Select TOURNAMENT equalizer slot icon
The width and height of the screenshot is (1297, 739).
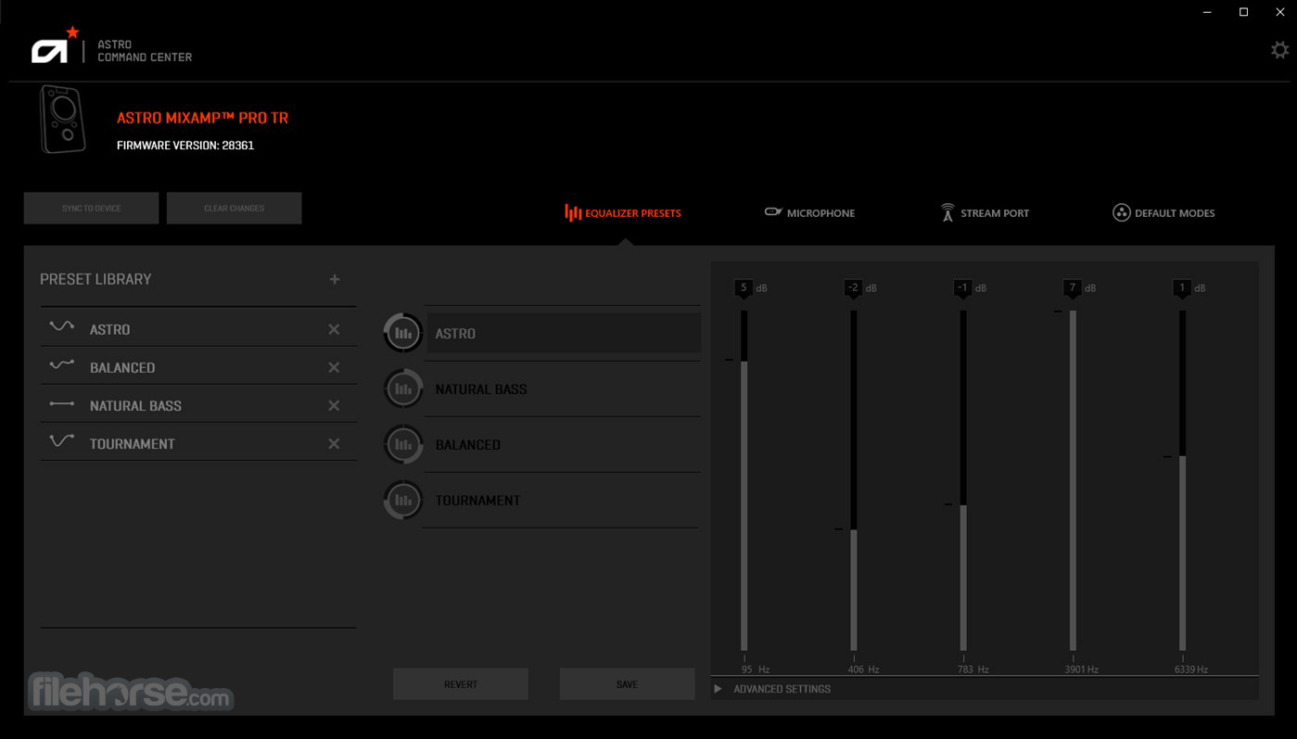coord(403,500)
